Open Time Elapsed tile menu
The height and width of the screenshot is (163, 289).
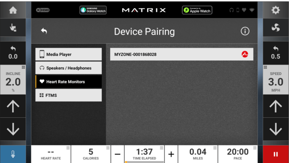point(161,148)
